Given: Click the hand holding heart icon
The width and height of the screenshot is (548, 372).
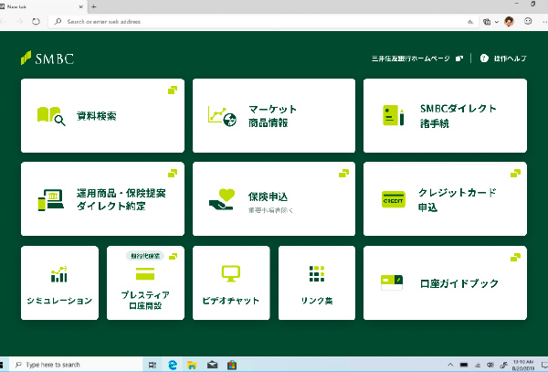Looking at the screenshot, I should point(222,199).
